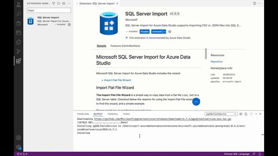Viewport: 278px width, 156px height.
Task: Open gear menu on SQL Server Import list item
Action: 69,25
